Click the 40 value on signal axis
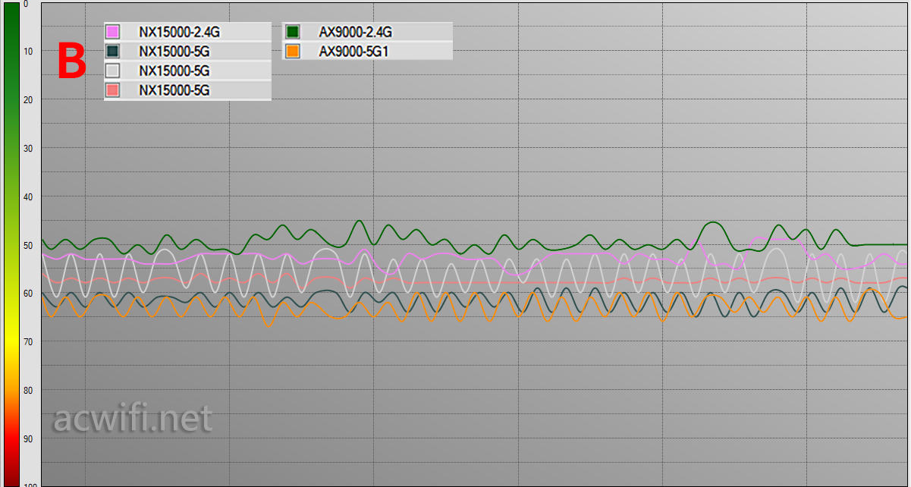Viewport: 911px width, 487px height. pos(28,196)
